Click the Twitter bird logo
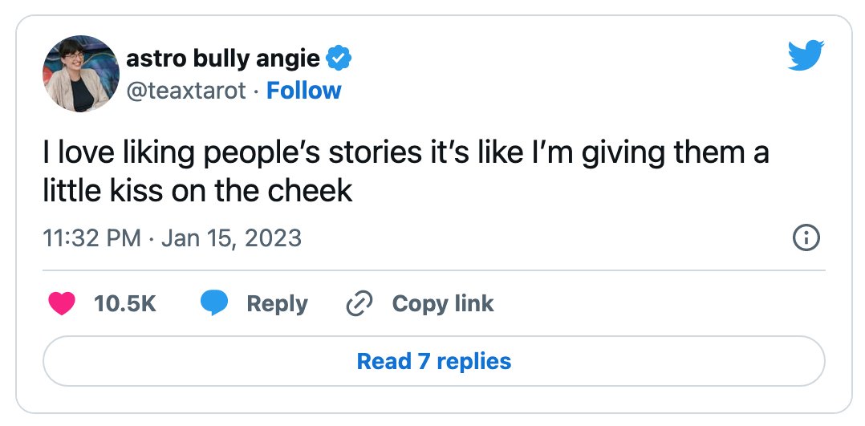The height and width of the screenshot is (426, 865). pos(806,55)
